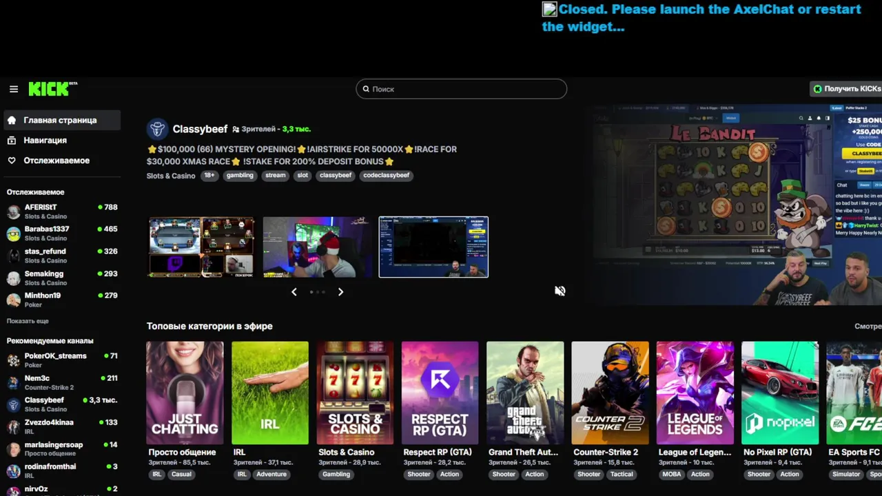Click the home icon beside Главная страница
The width and height of the screenshot is (882, 496).
click(12, 120)
